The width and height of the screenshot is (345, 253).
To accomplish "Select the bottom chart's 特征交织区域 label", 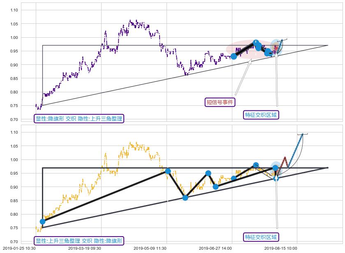I will [x=261, y=237].
